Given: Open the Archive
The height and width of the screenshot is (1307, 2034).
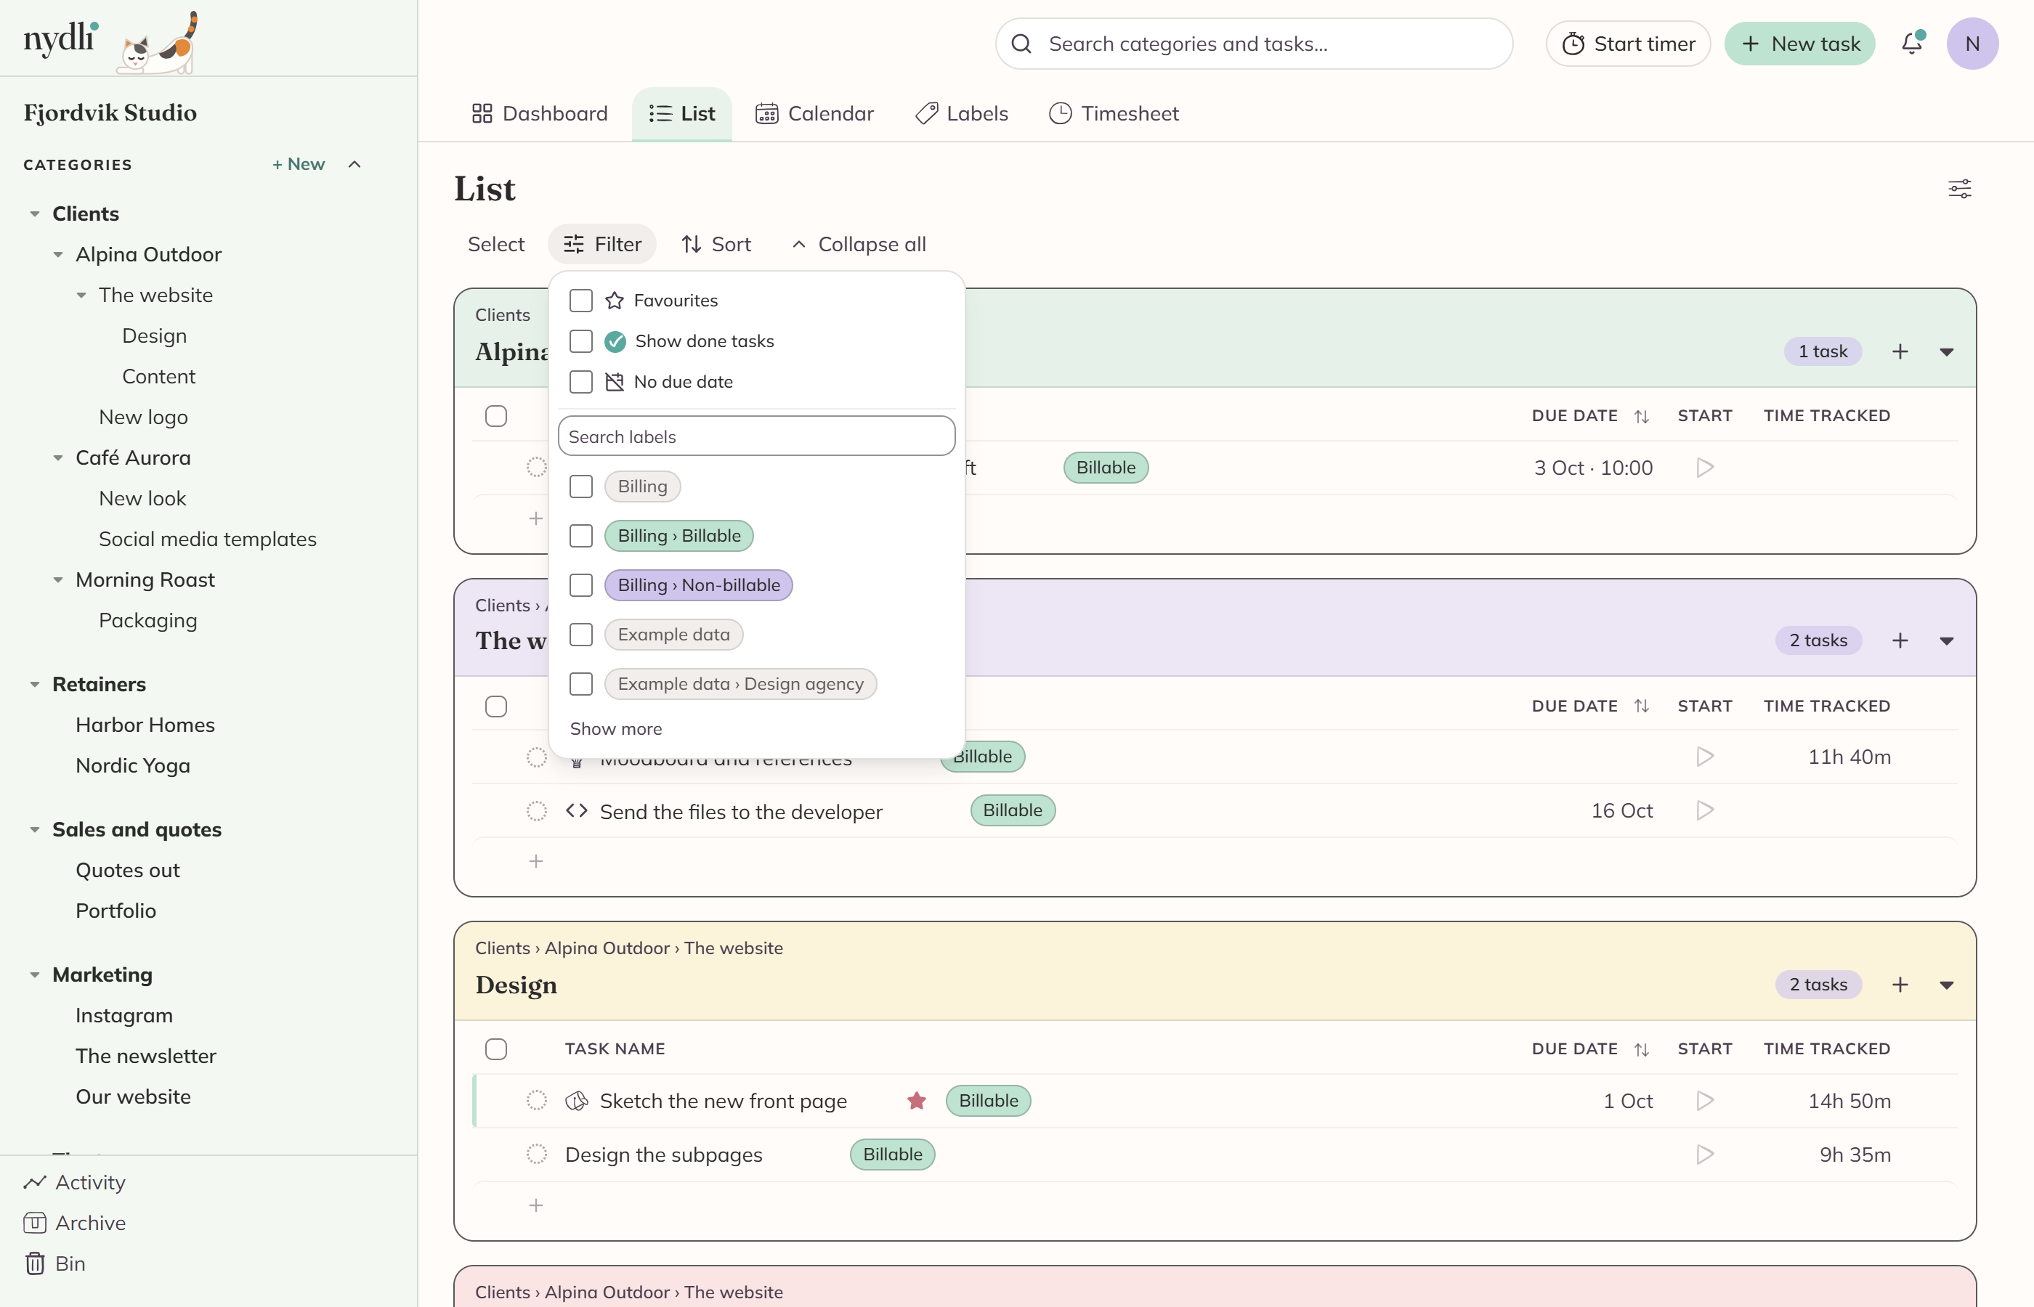Looking at the screenshot, I should click(x=75, y=1223).
